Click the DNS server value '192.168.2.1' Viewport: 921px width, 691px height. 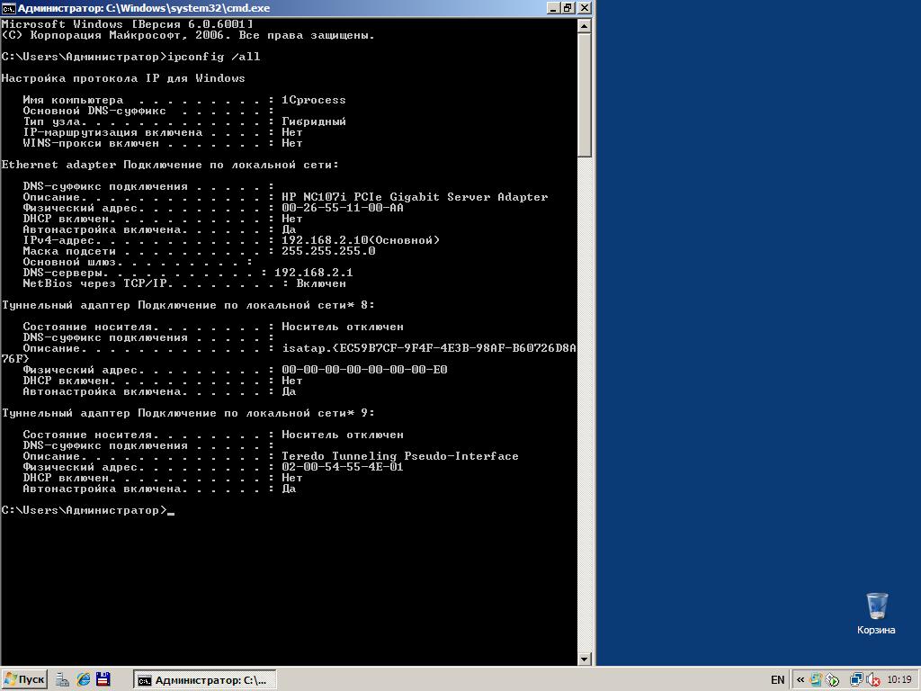(x=314, y=273)
